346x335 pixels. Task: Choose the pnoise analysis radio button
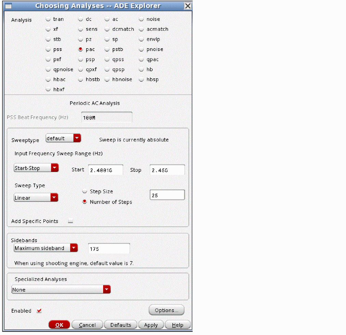(141, 49)
